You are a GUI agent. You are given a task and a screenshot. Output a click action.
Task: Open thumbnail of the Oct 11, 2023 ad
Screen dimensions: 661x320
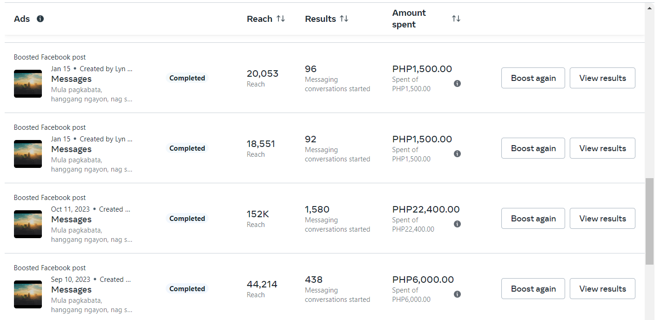(28, 224)
